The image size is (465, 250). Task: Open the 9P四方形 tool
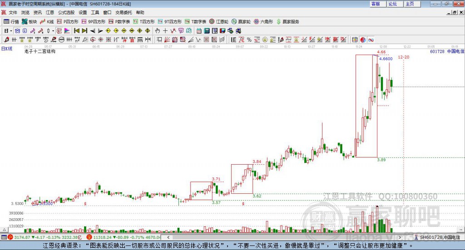94,22
